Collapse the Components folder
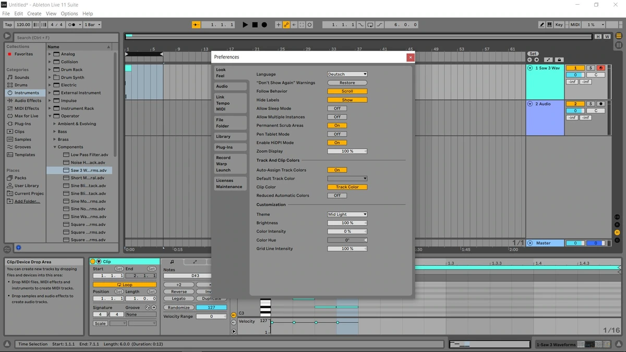Viewport: 626px width, 352px height. tap(54, 147)
